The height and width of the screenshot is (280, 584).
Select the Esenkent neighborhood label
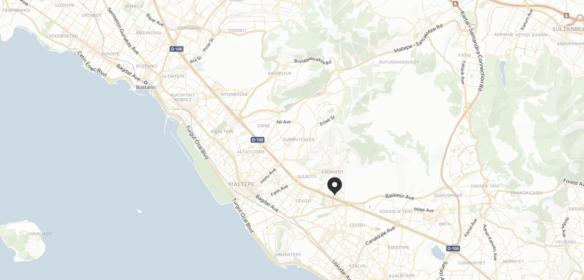tap(332, 172)
